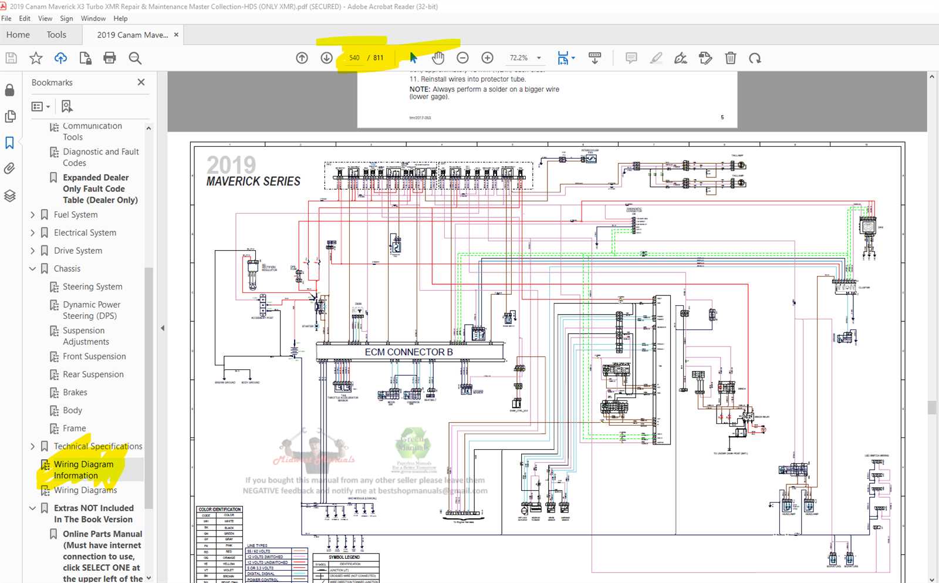Image resolution: width=939 pixels, height=583 pixels.
Task: Open the Attachments paperclip panel
Action: pos(9,169)
